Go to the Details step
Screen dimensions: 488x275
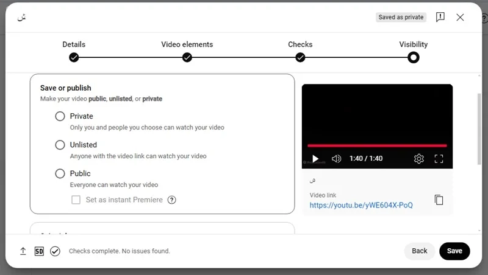pos(74,57)
